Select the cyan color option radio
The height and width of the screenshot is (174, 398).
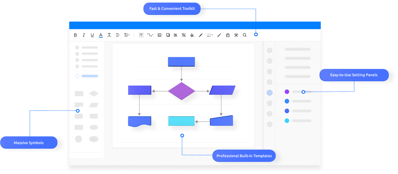point(287,121)
